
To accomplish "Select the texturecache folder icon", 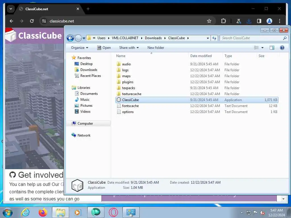I will pyautogui.click(x=119, y=94).
